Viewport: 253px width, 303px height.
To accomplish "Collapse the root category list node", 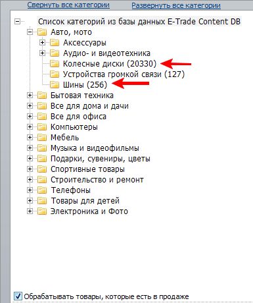I will click(x=17, y=22).
